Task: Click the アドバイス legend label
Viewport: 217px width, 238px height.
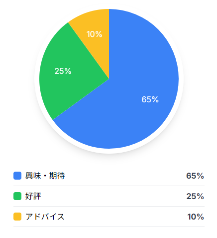Action: (45, 217)
